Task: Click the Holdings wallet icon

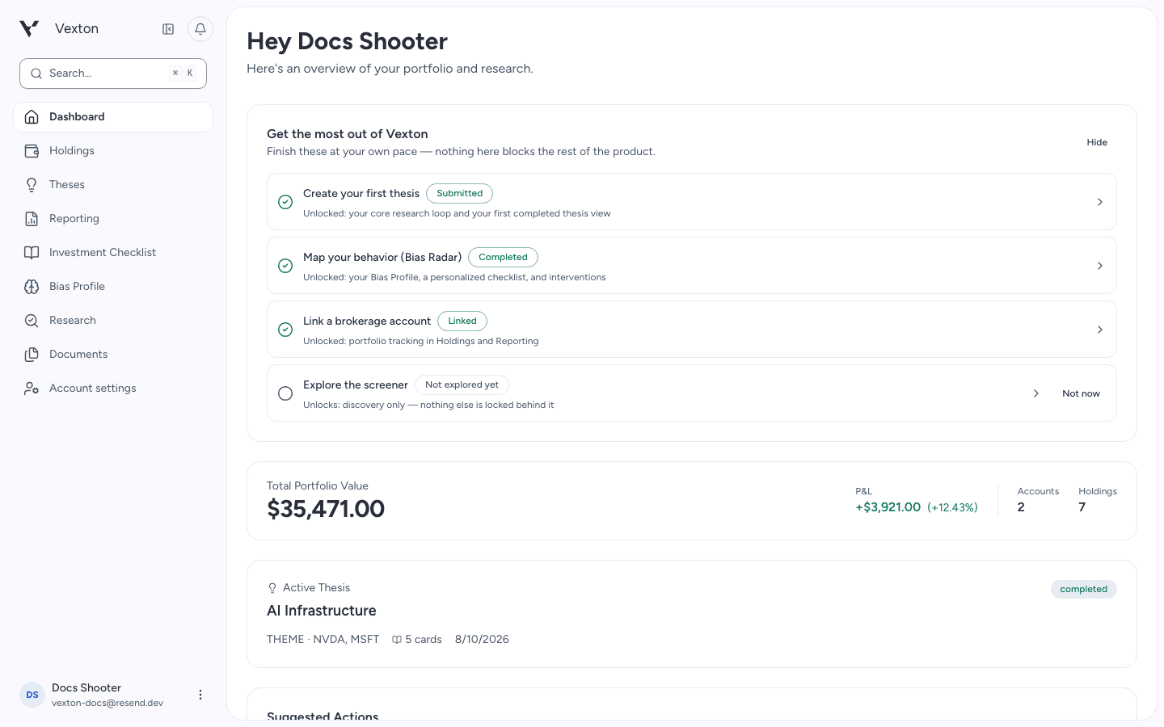Action: click(32, 151)
